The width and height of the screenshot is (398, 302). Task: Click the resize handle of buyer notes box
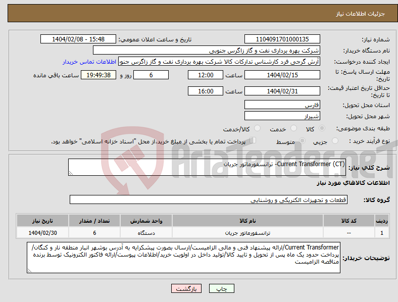(x=29, y=271)
